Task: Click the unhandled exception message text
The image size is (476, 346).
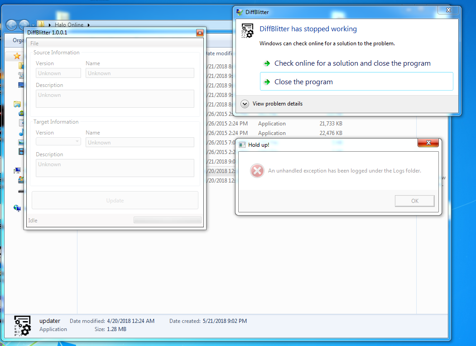Action: 345,171
